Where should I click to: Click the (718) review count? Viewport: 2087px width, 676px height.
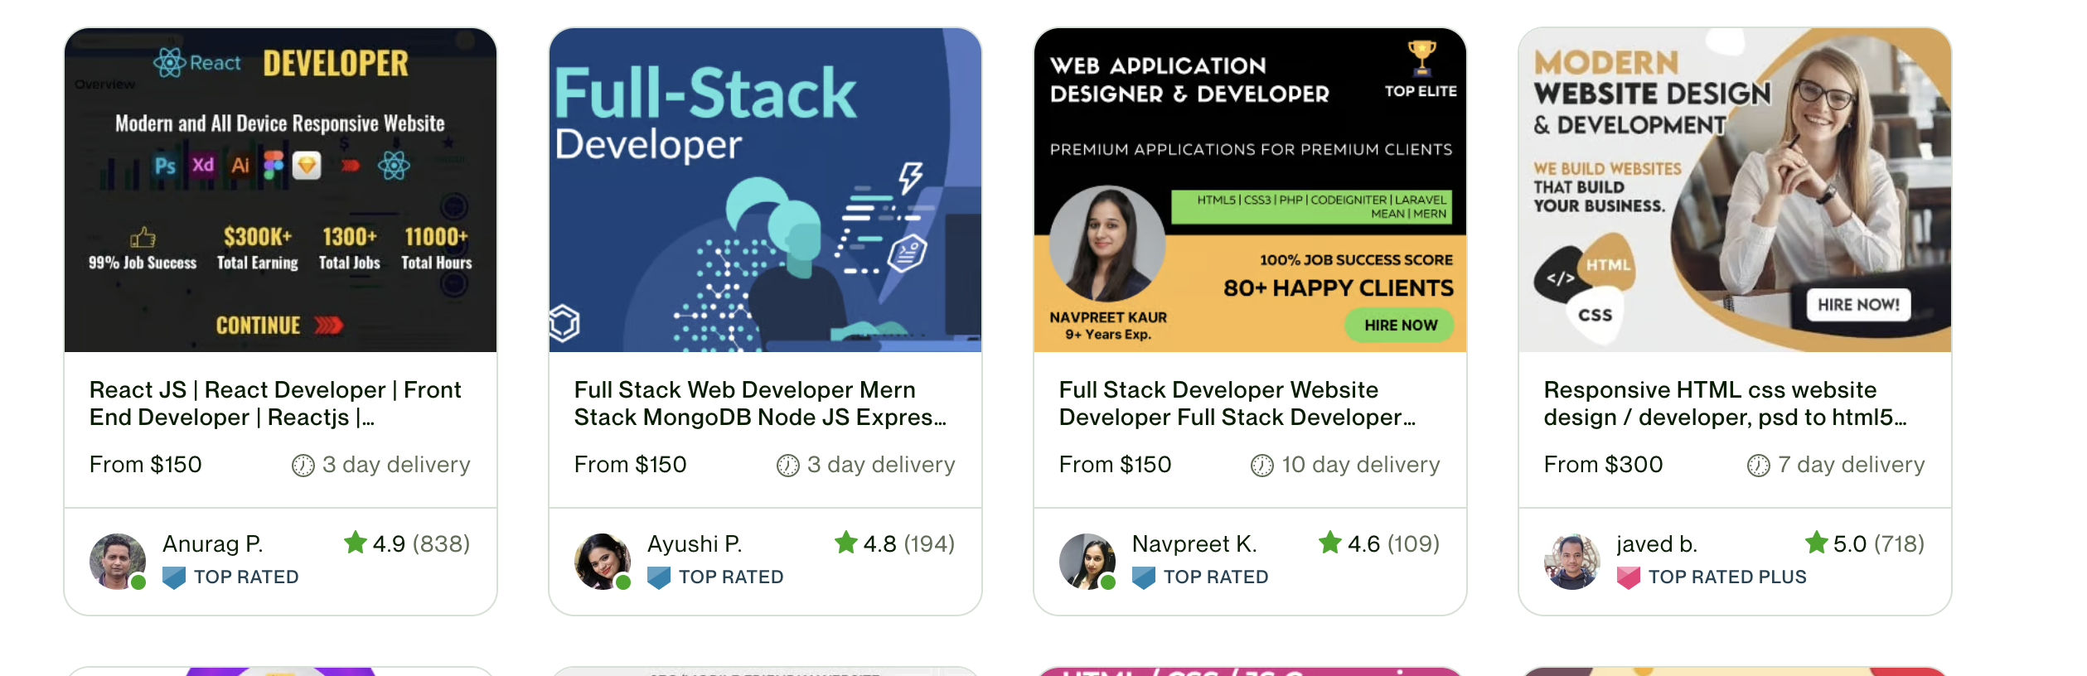point(1899,544)
